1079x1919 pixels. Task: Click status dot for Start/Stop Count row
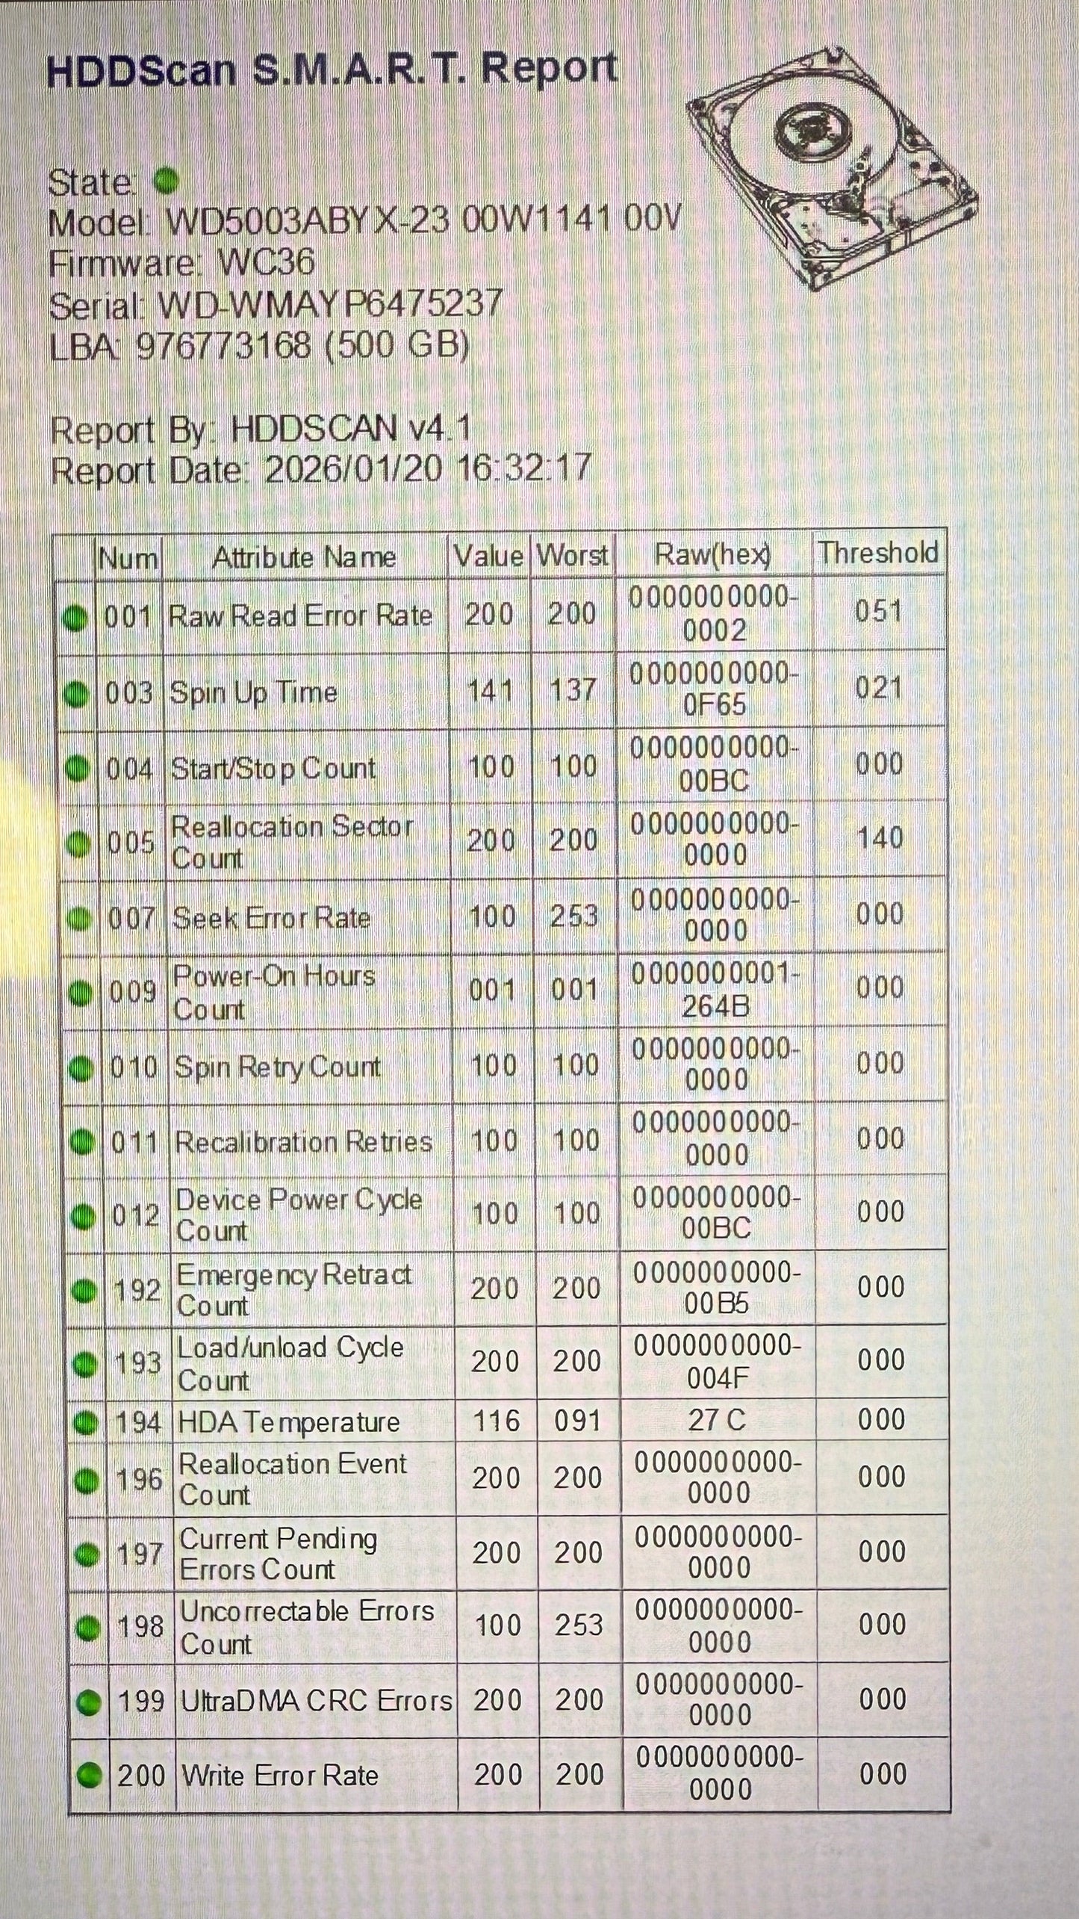[78, 769]
